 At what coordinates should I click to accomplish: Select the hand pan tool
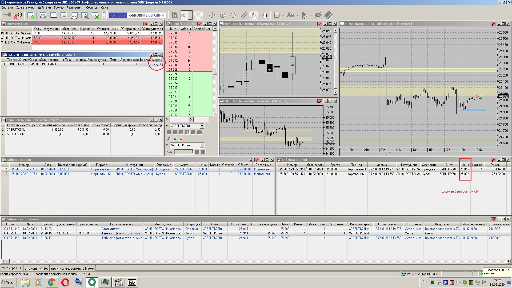(x=264, y=15)
